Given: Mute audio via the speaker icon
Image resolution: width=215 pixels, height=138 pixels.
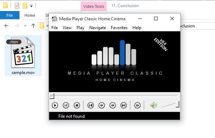Looking at the screenshot, I should point(154,105).
